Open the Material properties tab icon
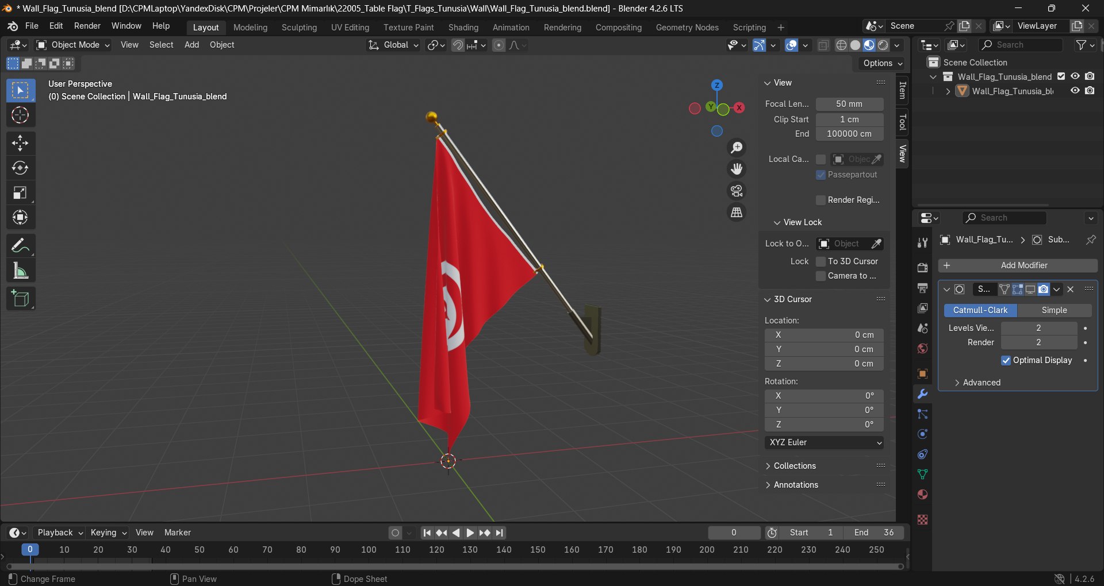 pyautogui.click(x=922, y=495)
